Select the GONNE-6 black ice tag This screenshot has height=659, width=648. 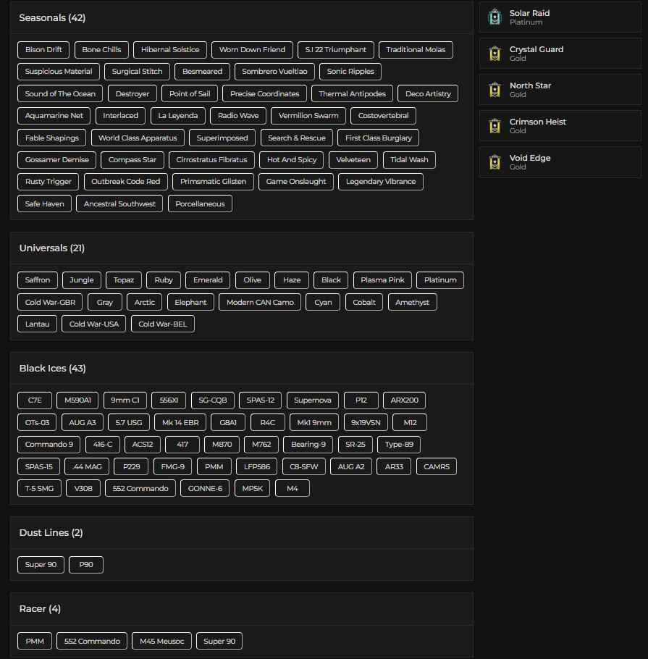coord(205,489)
